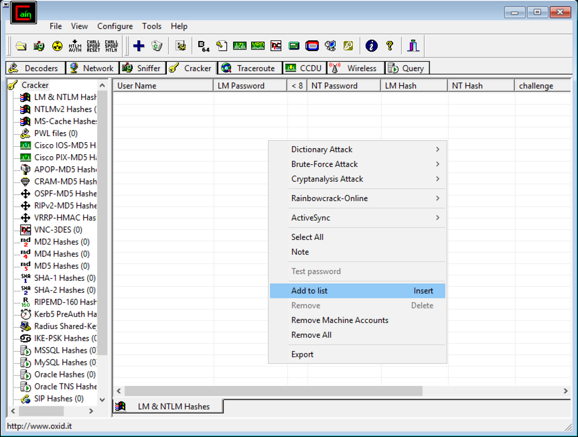Click the tree panel's scroll down arrow
The width and height of the screenshot is (578, 437).
pyautogui.click(x=102, y=399)
